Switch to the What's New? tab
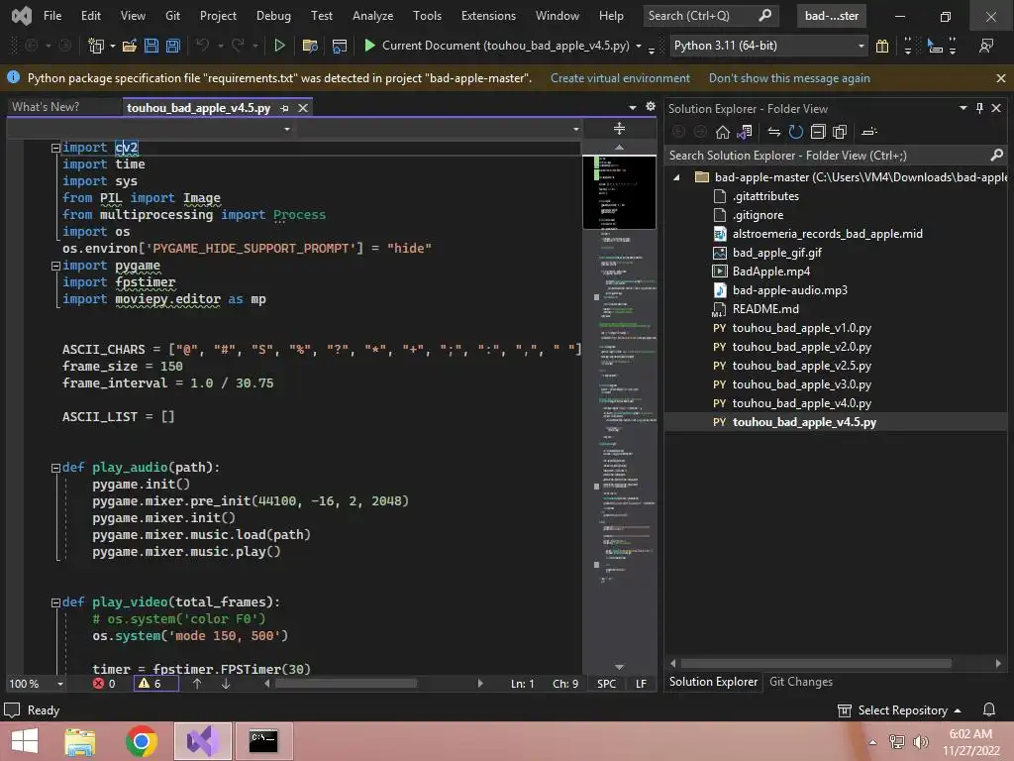 pyautogui.click(x=46, y=107)
